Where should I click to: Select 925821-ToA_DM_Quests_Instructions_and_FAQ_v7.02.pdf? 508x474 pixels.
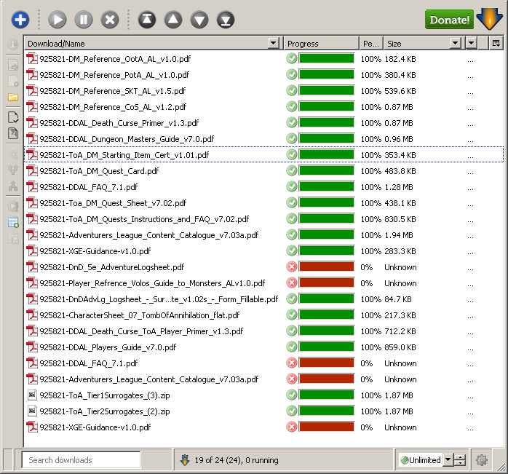tap(263, 219)
